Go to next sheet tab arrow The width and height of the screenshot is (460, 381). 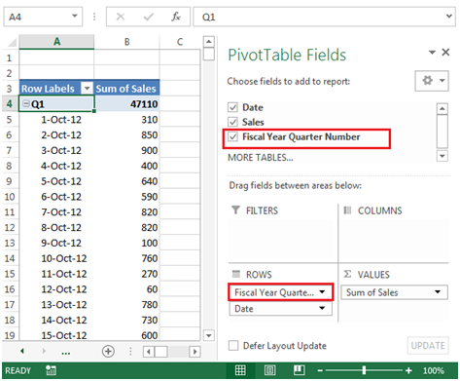44,351
